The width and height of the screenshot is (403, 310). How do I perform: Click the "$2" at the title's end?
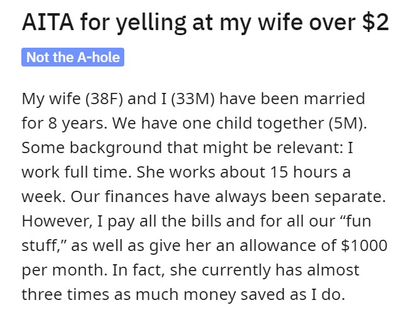(375, 22)
